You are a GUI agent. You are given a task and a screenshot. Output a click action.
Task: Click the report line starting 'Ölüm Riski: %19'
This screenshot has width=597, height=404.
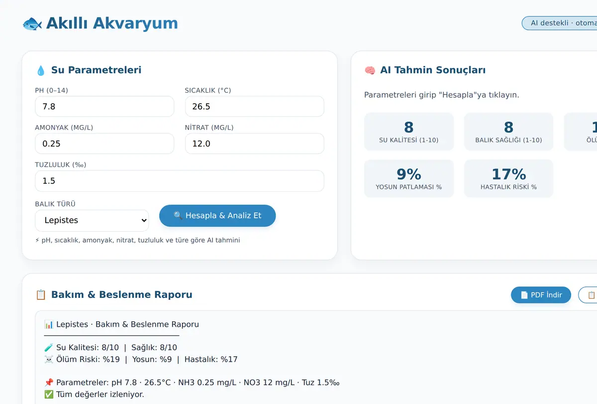click(x=147, y=359)
